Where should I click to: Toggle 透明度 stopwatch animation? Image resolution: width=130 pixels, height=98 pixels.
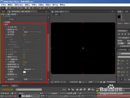coord(9,62)
